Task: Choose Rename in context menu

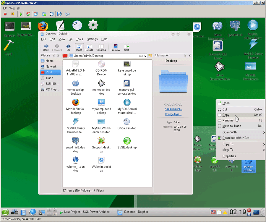Action: click(240, 120)
